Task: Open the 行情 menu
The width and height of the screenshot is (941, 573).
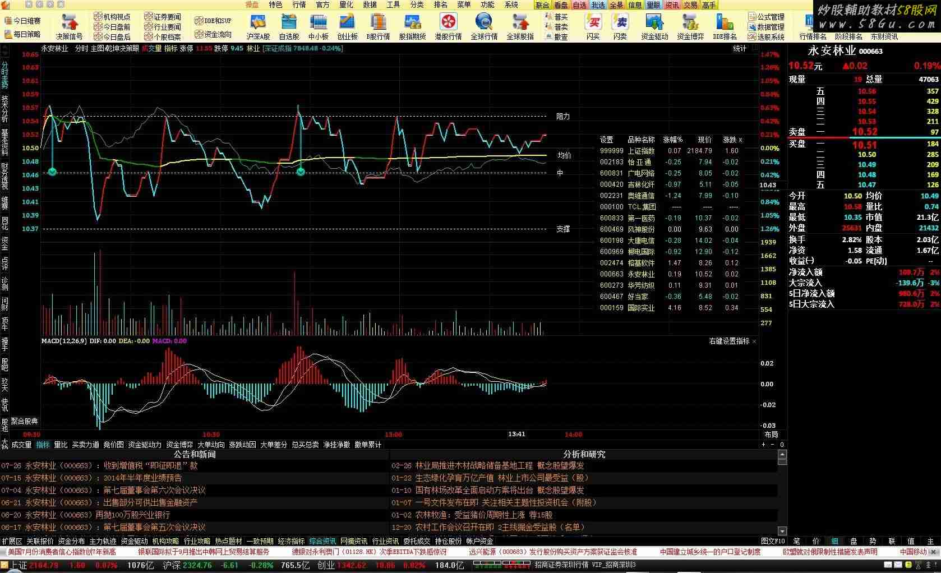Action: (x=299, y=4)
